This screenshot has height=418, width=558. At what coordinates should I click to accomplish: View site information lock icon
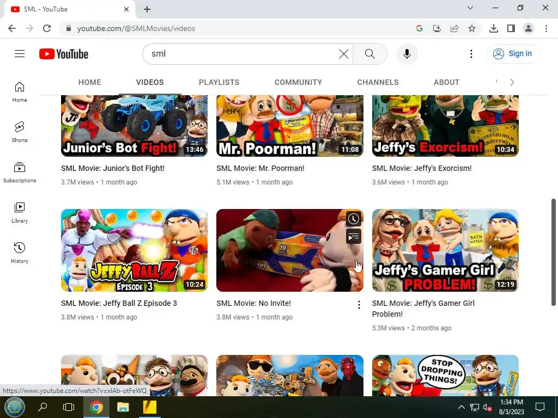[x=69, y=28]
